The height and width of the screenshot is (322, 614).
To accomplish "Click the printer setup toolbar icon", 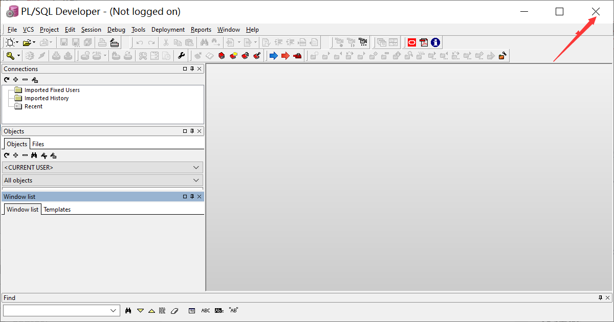I will point(114,42).
